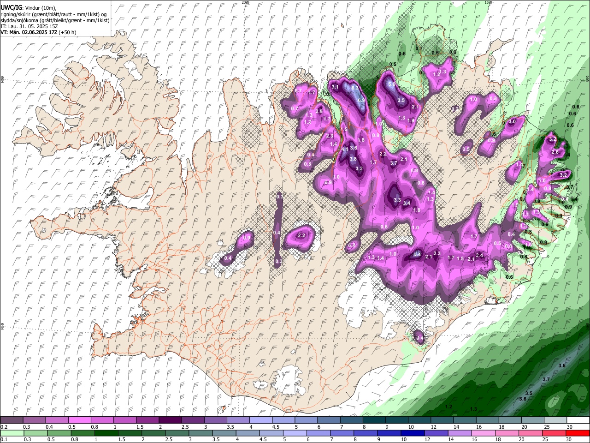
Task: Click the 3.8 snowfall value on the map
Action: click(x=353, y=159)
